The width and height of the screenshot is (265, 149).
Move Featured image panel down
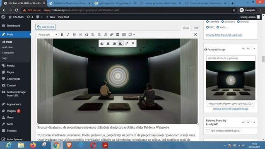(248, 49)
